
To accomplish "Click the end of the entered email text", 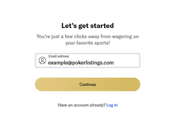I will pos(114,63).
